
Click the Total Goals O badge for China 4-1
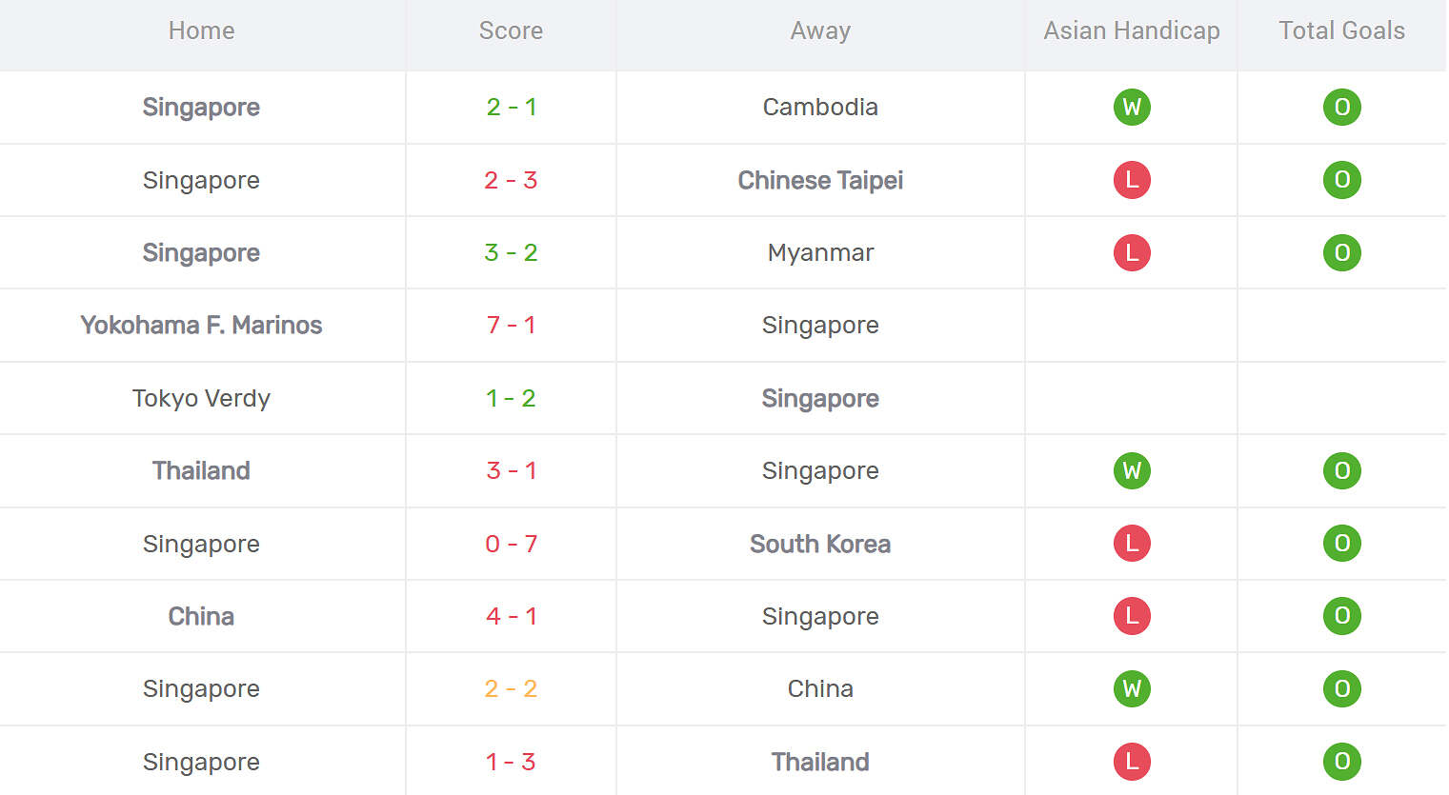tap(1341, 616)
